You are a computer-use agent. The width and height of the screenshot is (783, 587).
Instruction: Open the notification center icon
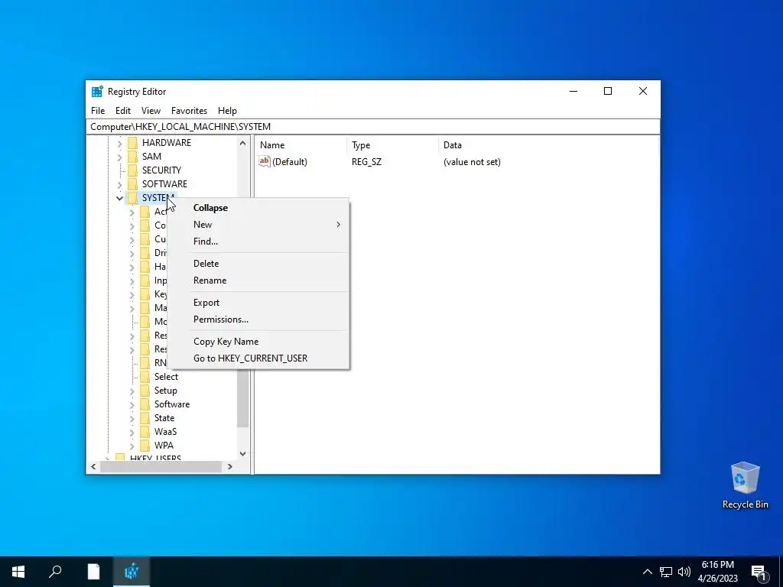tap(759, 572)
